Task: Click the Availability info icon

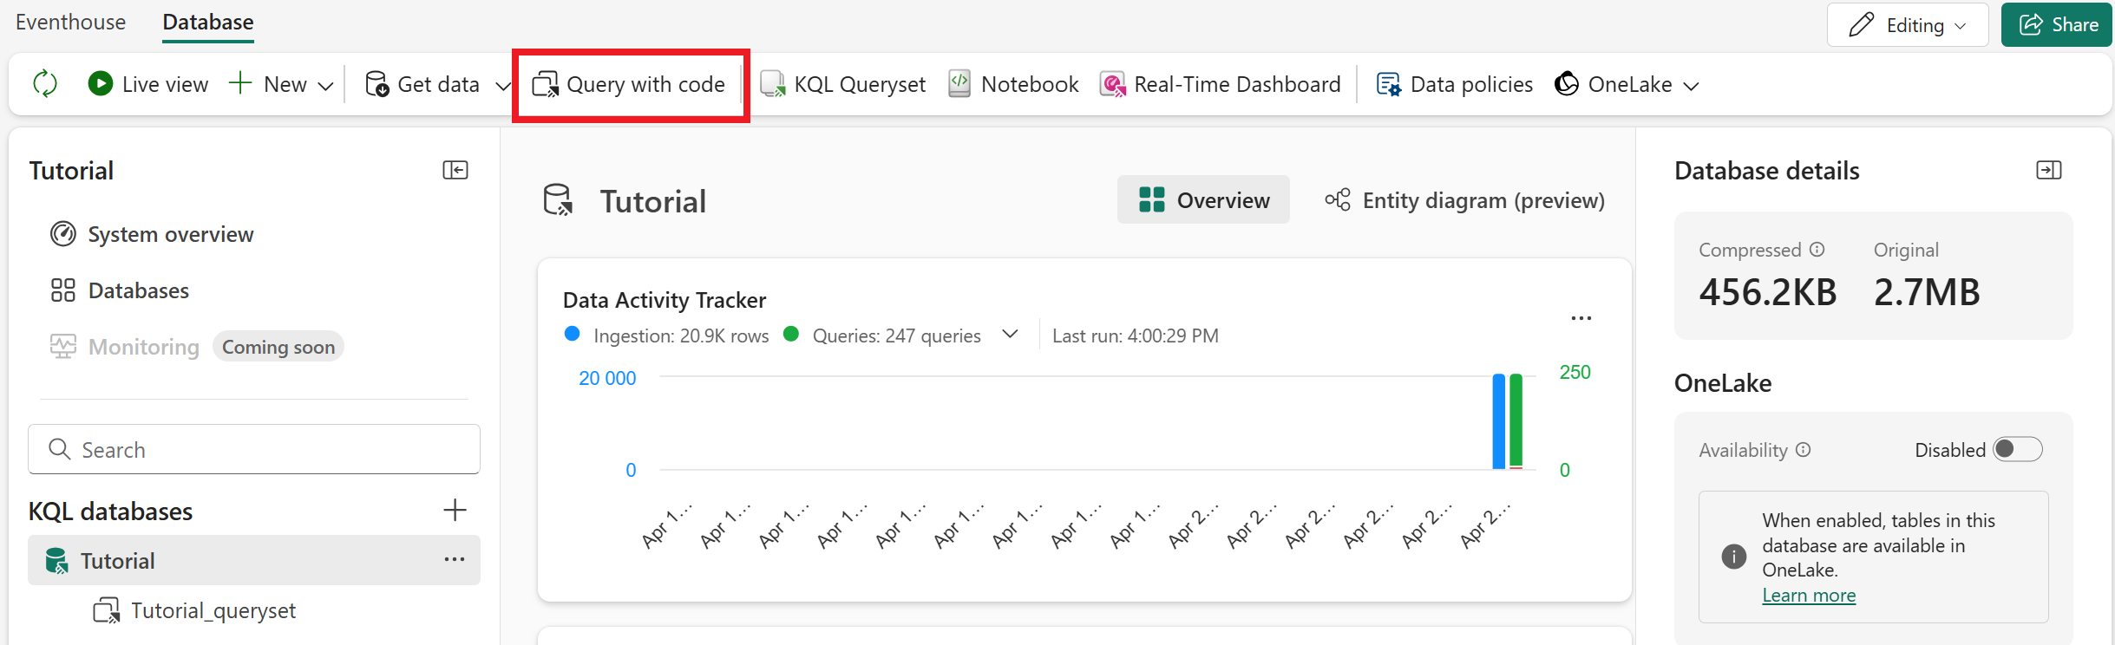Action: (x=1804, y=450)
